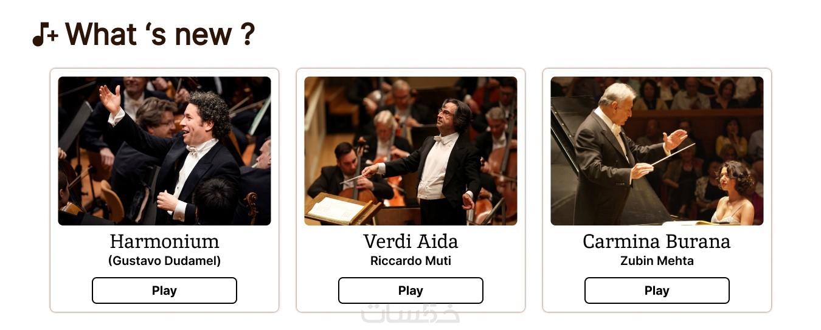Click Dudamel's raised hand in Harmonium photo
This screenshot has width=821, height=330.
pos(110,98)
